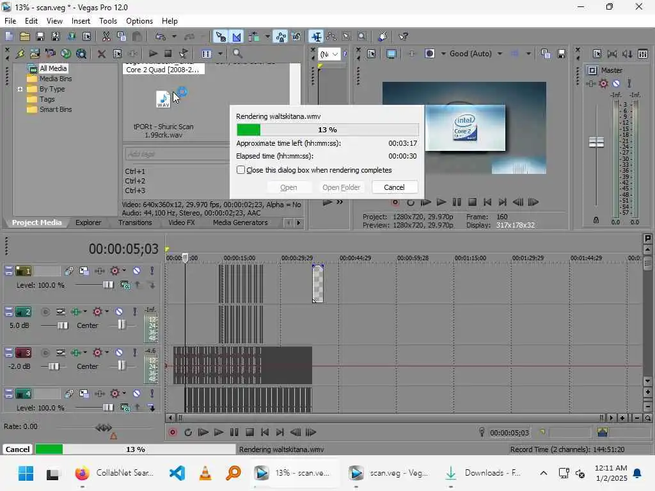The width and height of the screenshot is (655, 491).
Task: Expand the By Type tree node
Action: click(20, 89)
